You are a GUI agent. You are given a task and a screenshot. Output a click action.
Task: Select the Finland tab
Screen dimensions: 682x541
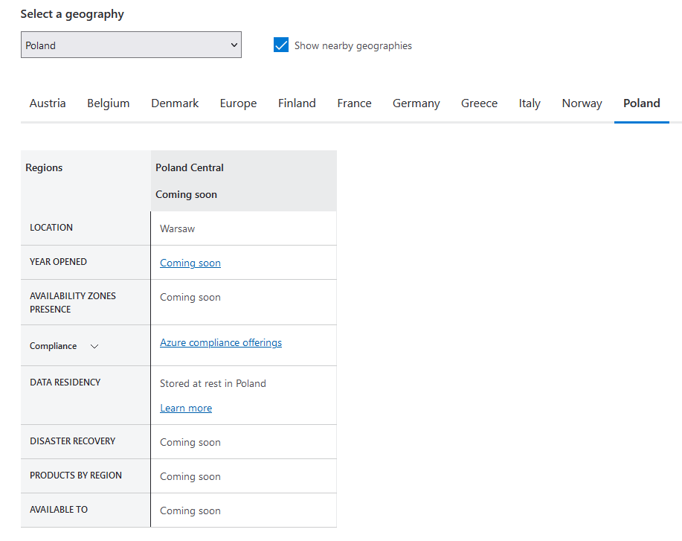(x=297, y=103)
